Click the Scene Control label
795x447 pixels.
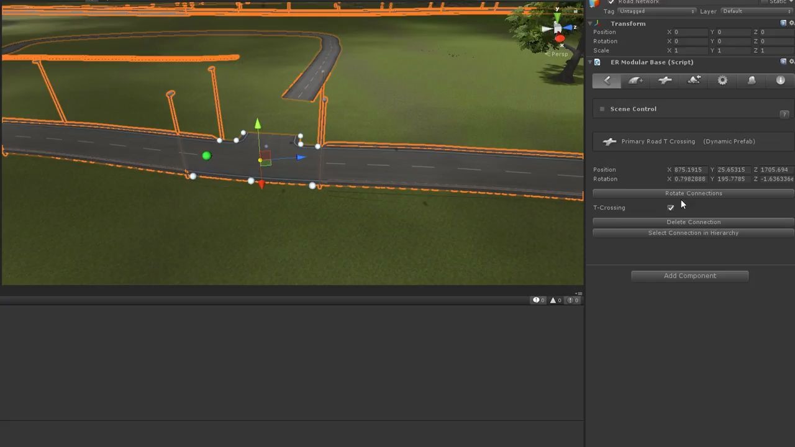click(633, 109)
